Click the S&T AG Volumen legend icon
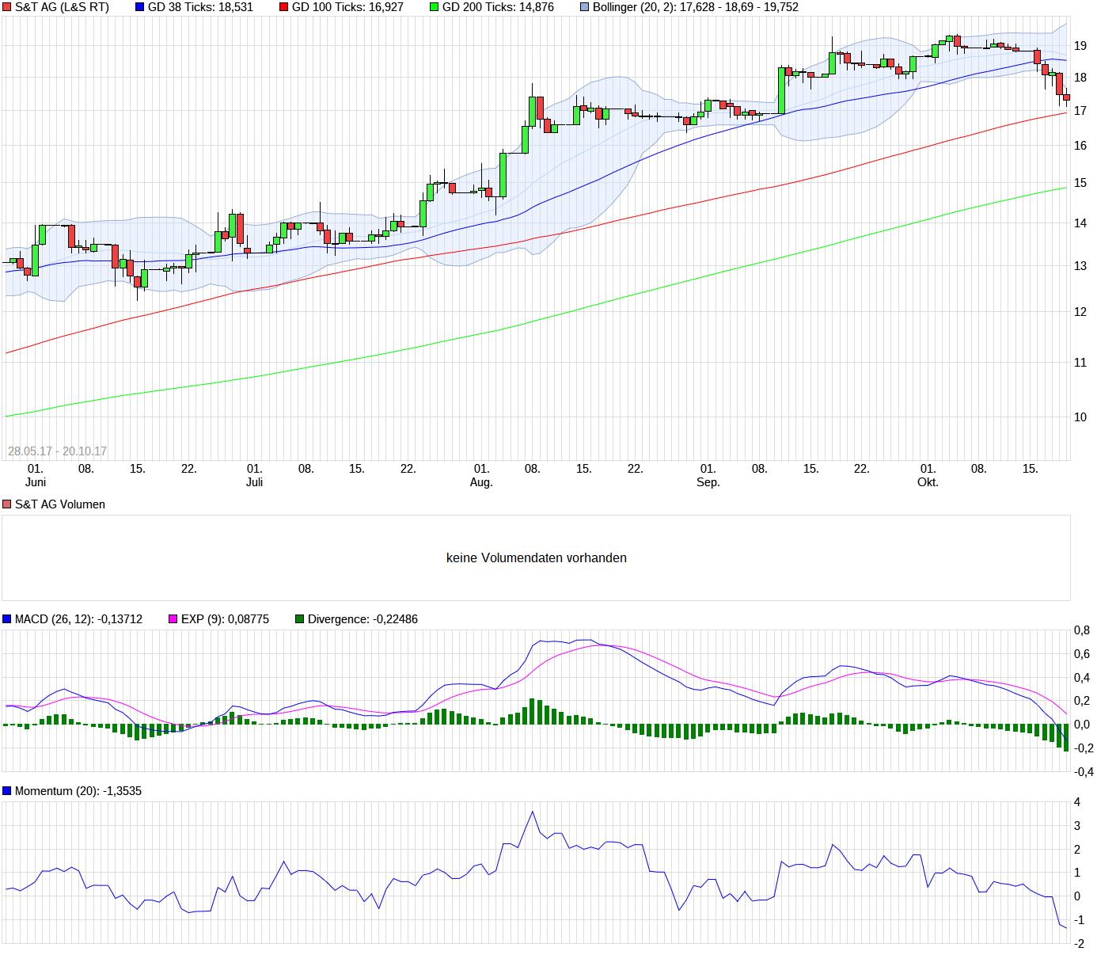The image size is (1116, 955). click(7, 504)
